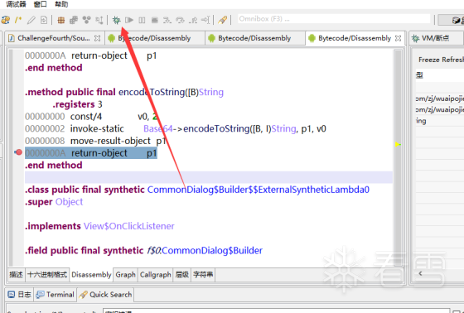
Task: Open the 字符串 strings tab
Action: click(203, 275)
